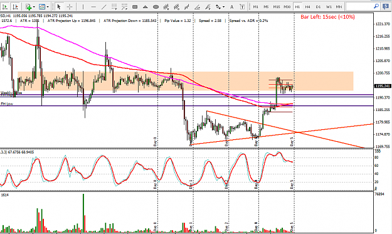
Task: Switch chart to W1 weekly timeframe
Action: 329,7
